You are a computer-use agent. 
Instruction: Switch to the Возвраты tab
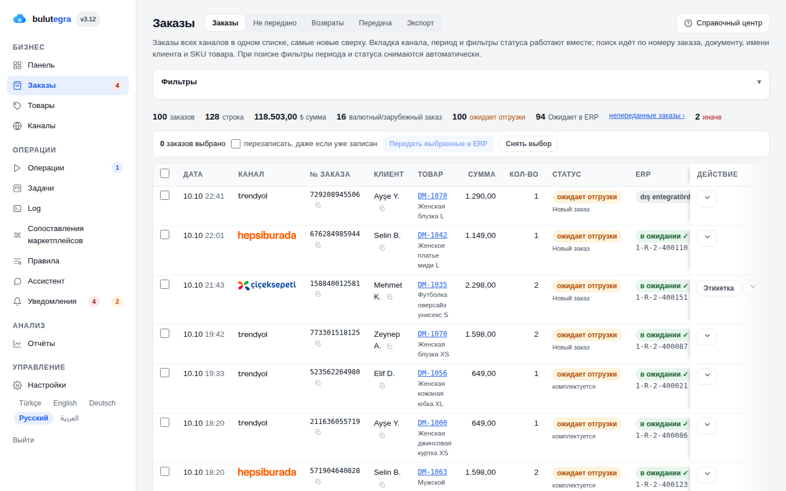coord(328,23)
